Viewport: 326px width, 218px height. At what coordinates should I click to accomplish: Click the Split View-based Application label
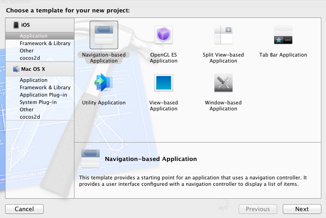[x=223, y=58]
